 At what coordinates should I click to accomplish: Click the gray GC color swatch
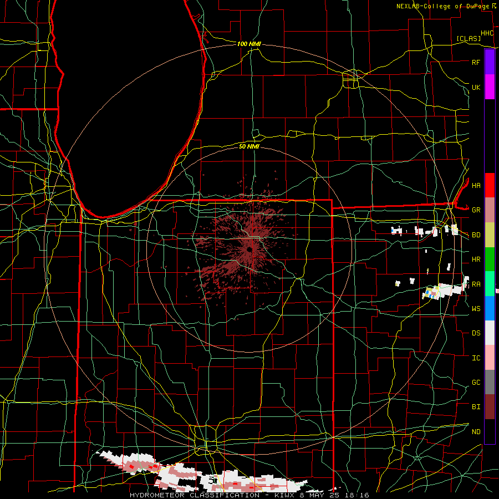point(490,382)
